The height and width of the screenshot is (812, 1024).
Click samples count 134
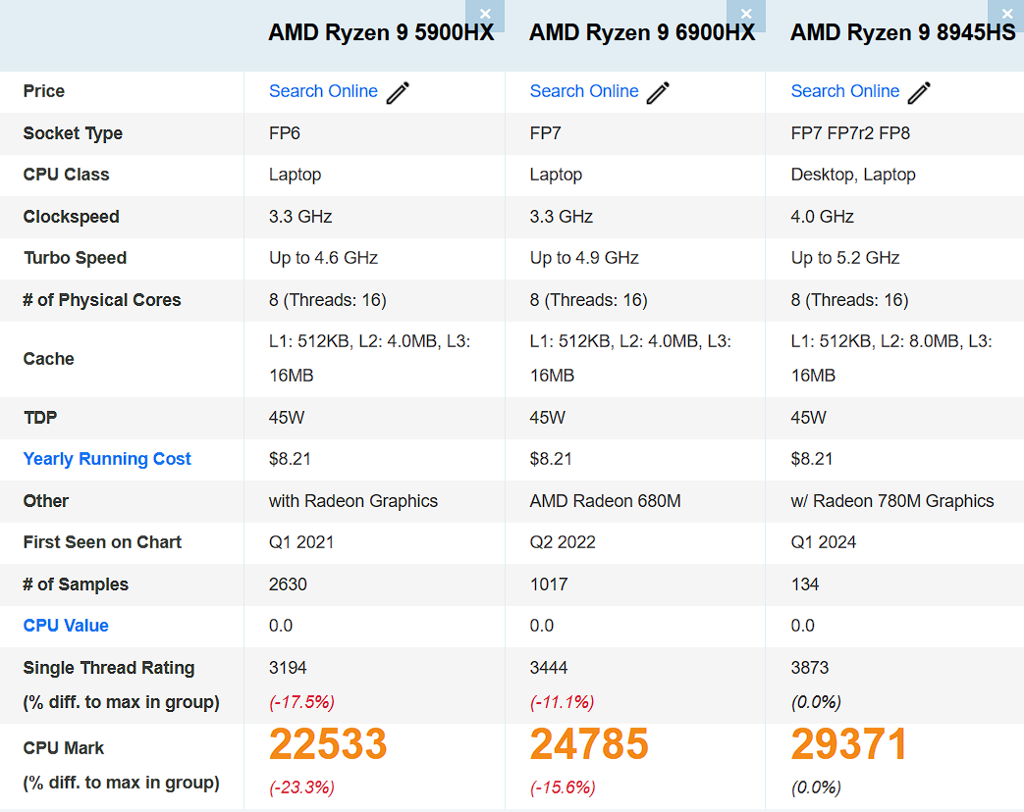click(805, 584)
